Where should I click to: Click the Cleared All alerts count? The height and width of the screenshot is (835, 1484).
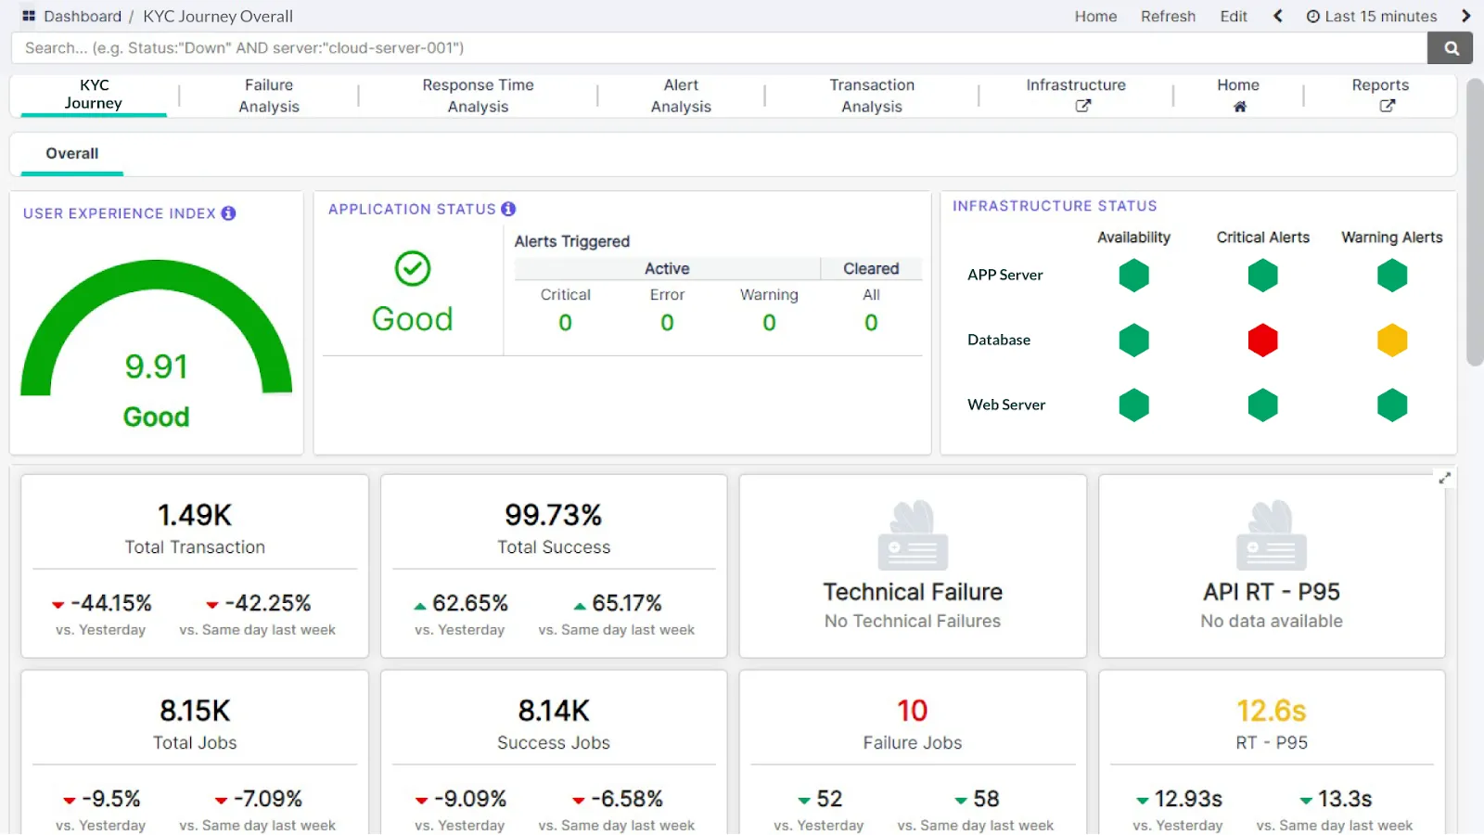(x=871, y=323)
